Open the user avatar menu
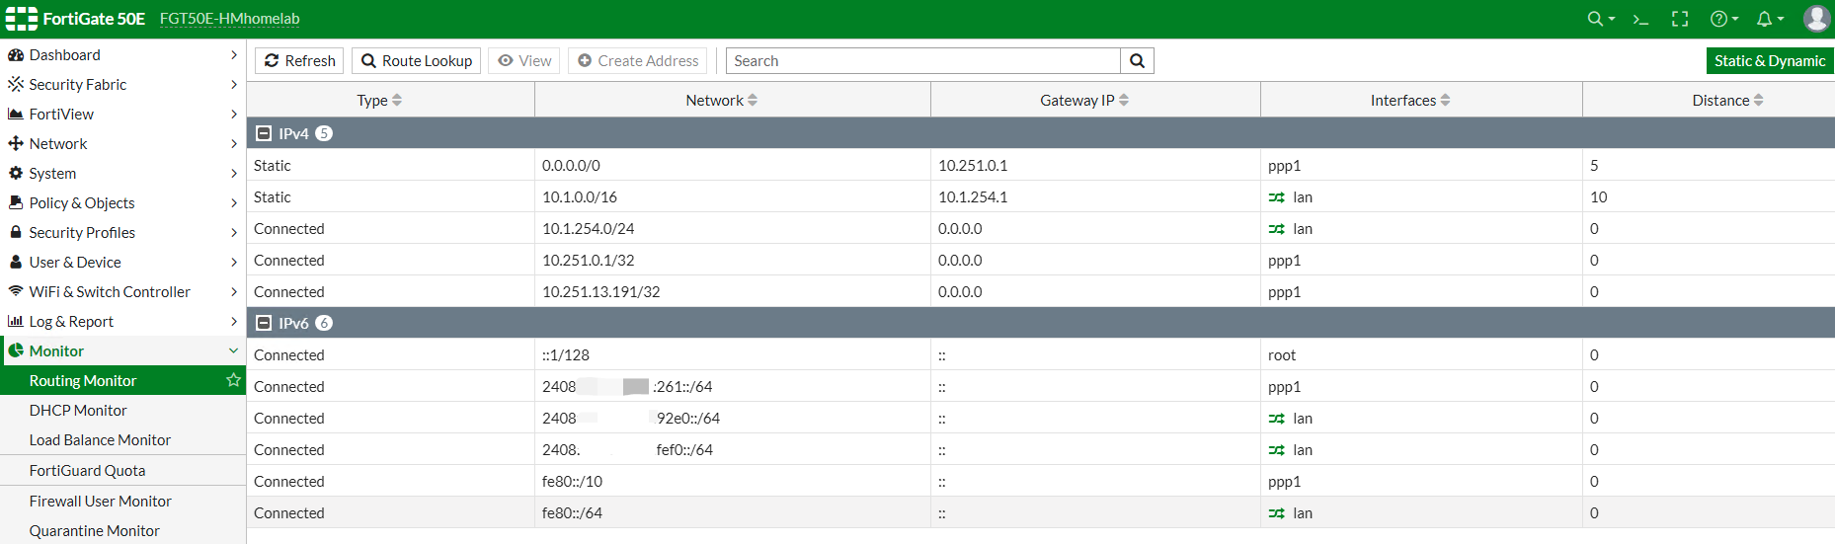 pos(1816,19)
